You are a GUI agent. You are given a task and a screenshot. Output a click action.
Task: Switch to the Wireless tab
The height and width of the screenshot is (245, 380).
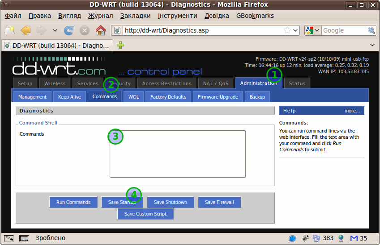coord(55,83)
